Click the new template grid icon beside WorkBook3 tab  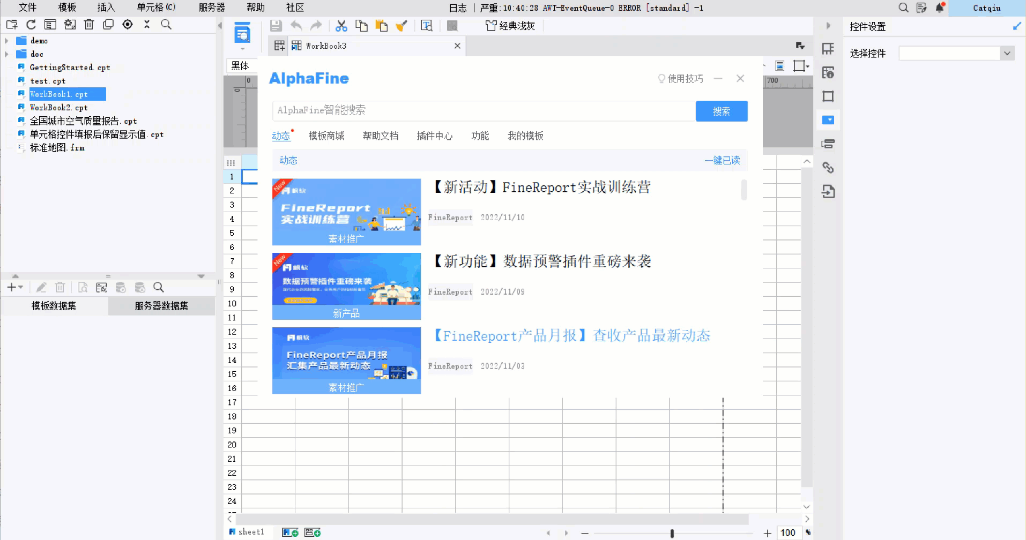tap(279, 46)
